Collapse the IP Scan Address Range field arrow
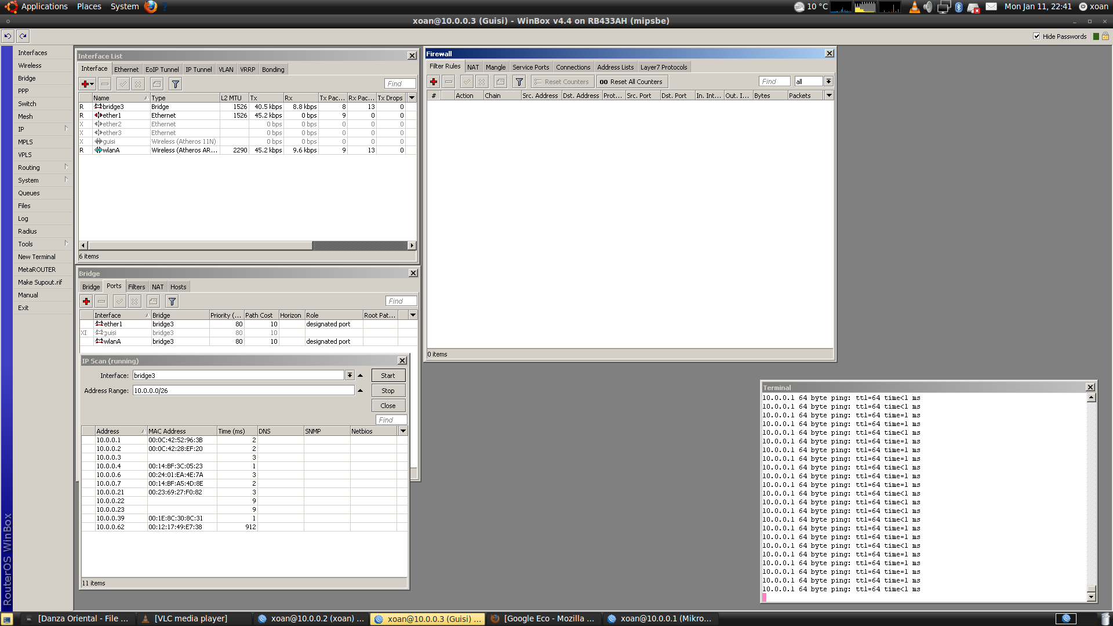This screenshot has width=1113, height=626. (x=361, y=391)
